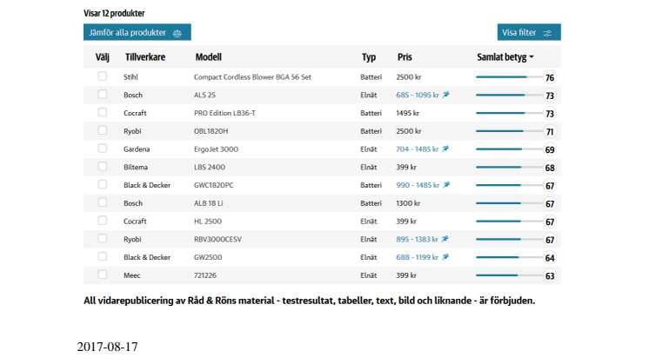Click Jämför alla produkter button

(x=137, y=32)
